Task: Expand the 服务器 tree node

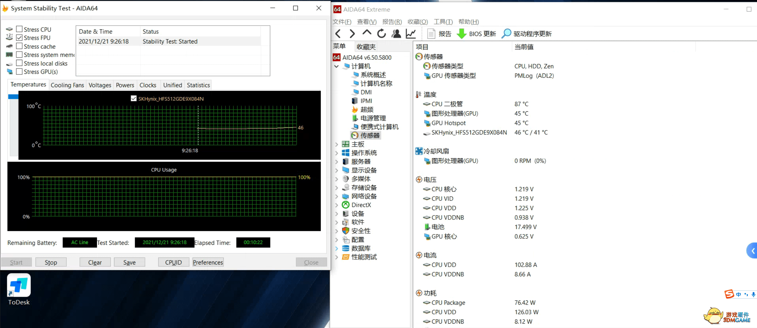Action: (x=337, y=162)
